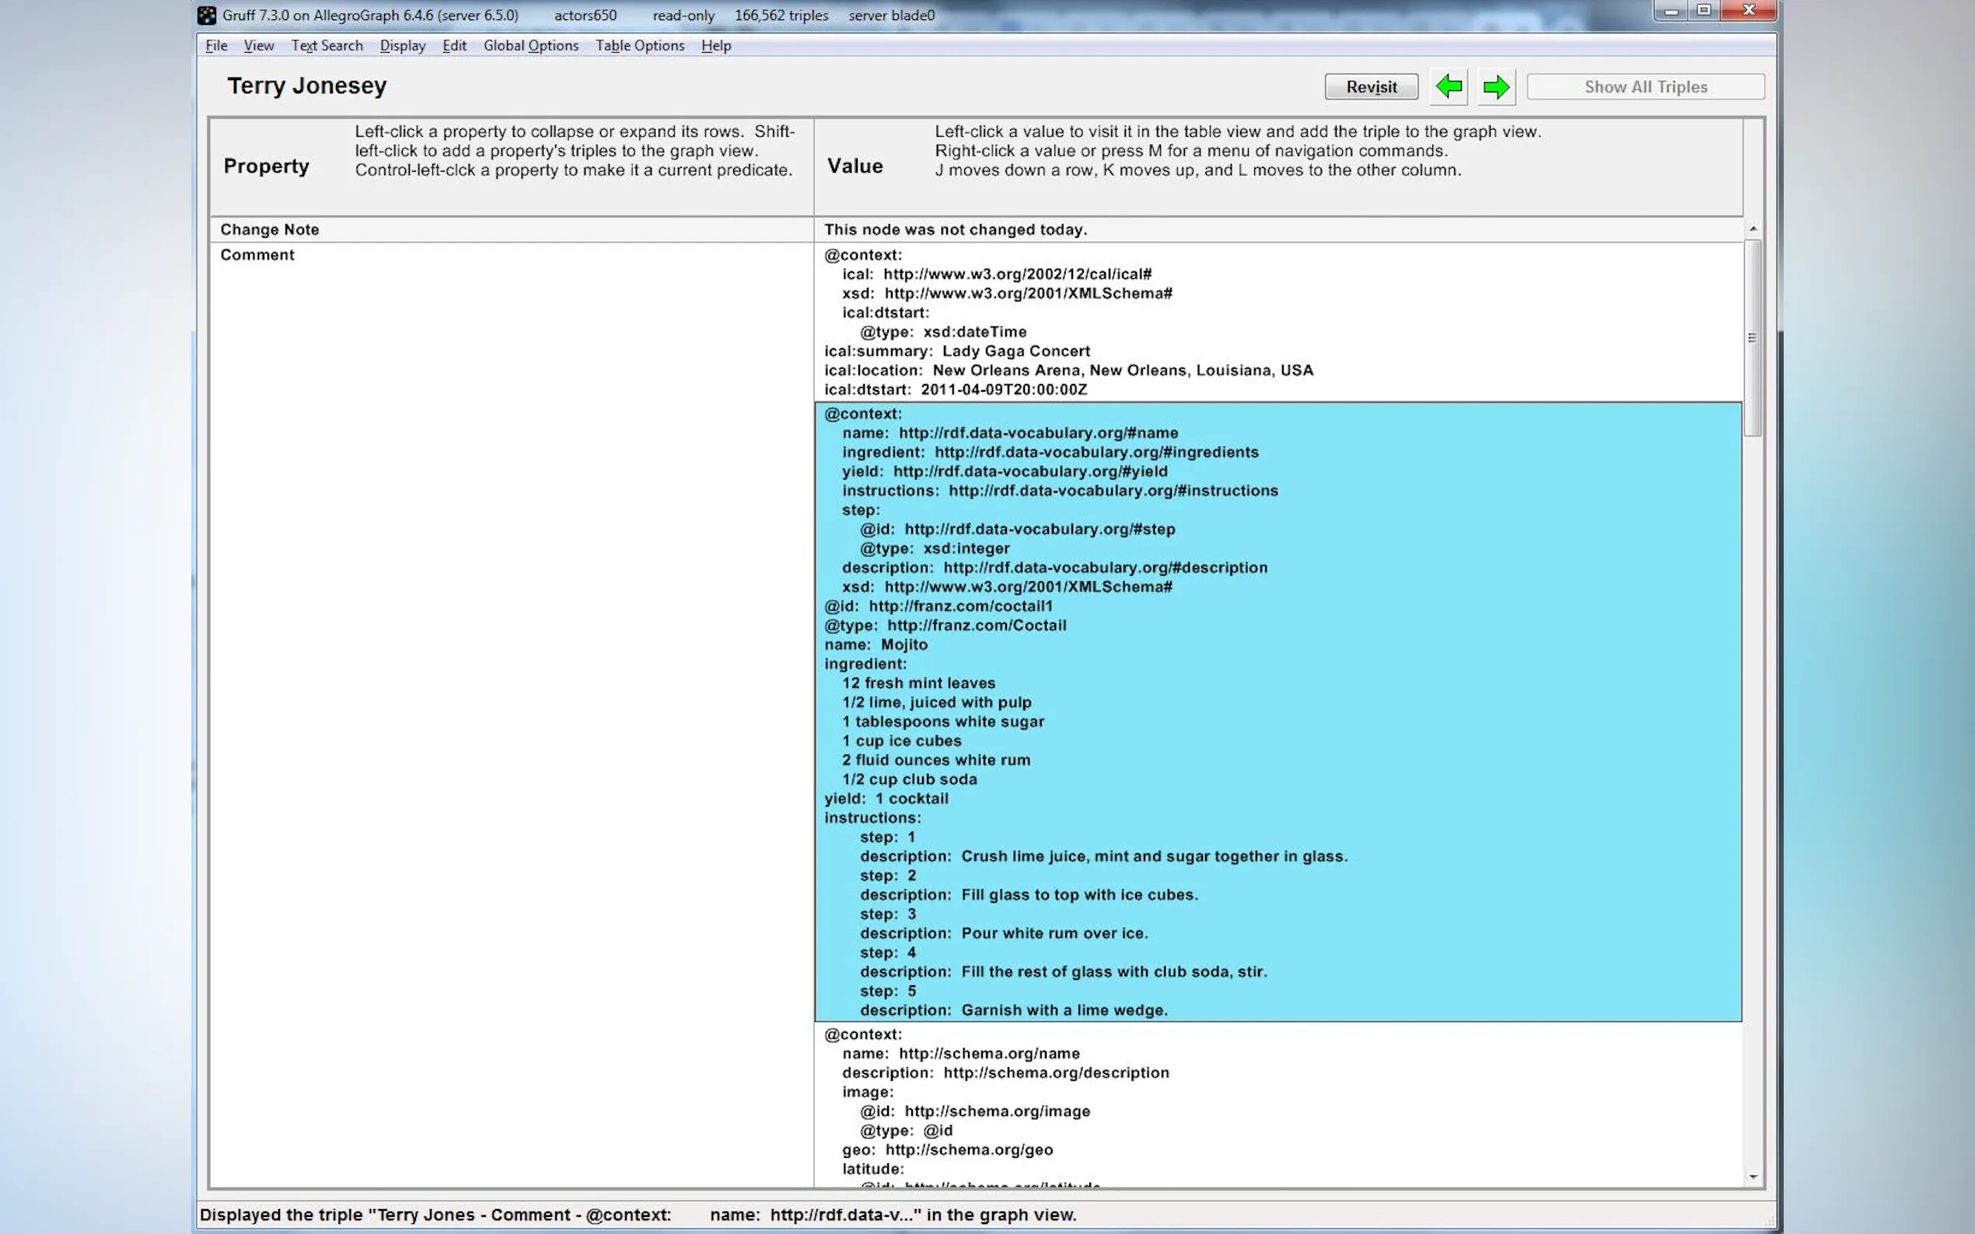Click the green back arrow icon
This screenshot has width=1975, height=1234.
point(1449,86)
